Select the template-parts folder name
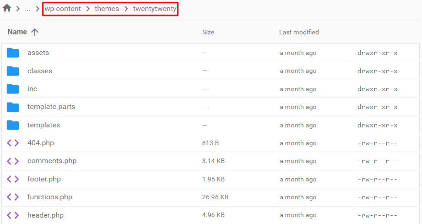Screen dimensions: 422x224 (51, 107)
